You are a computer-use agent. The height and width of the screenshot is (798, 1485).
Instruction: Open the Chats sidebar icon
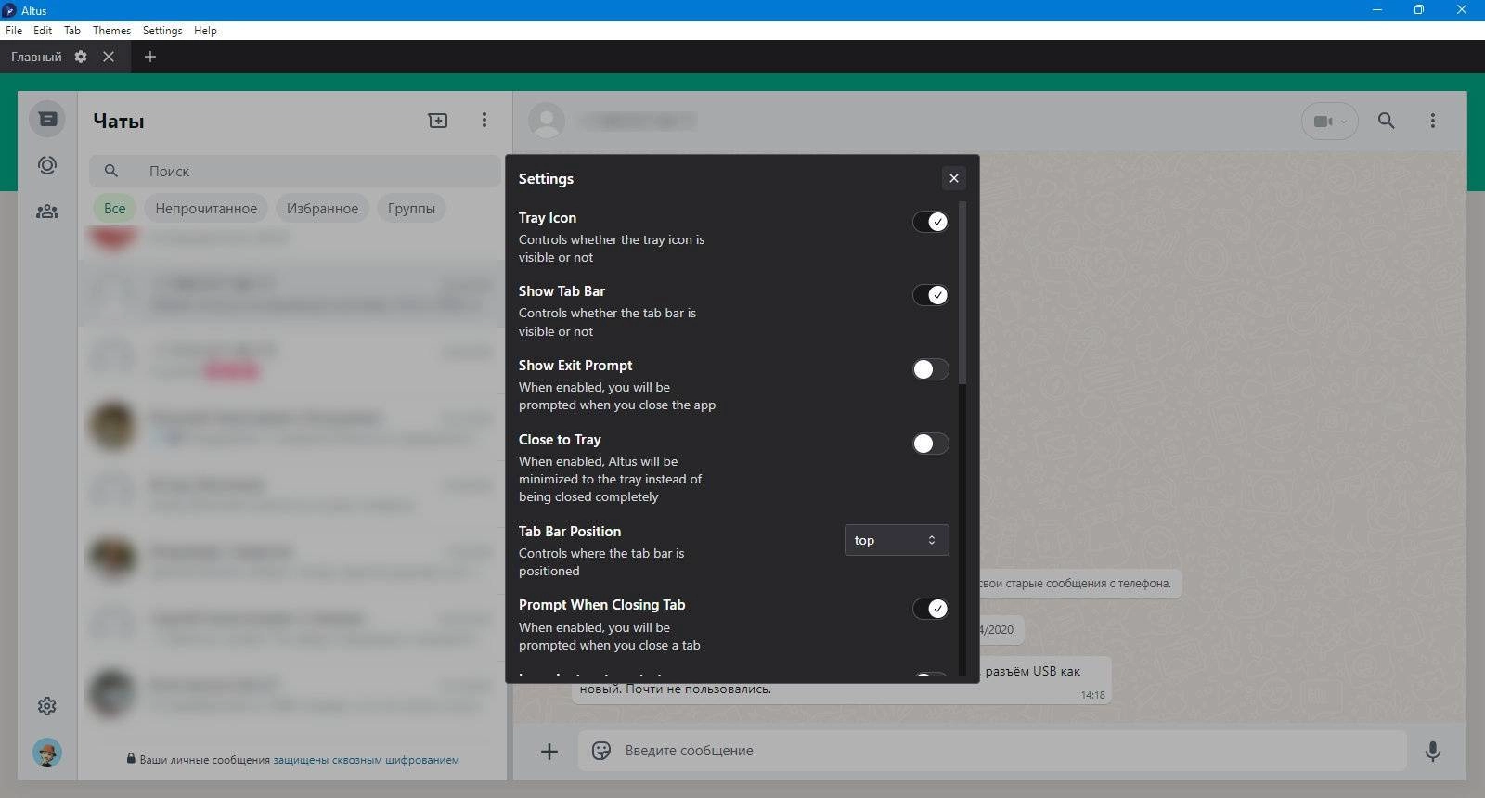coord(47,119)
